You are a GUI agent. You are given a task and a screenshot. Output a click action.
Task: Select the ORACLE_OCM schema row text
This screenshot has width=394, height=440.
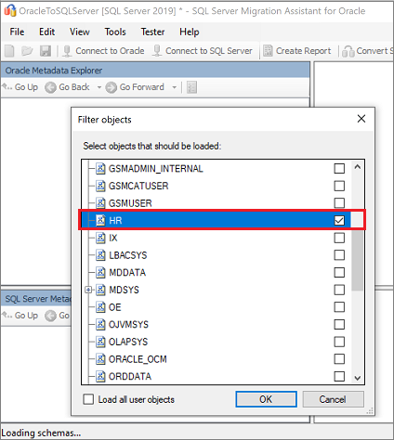[138, 359]
